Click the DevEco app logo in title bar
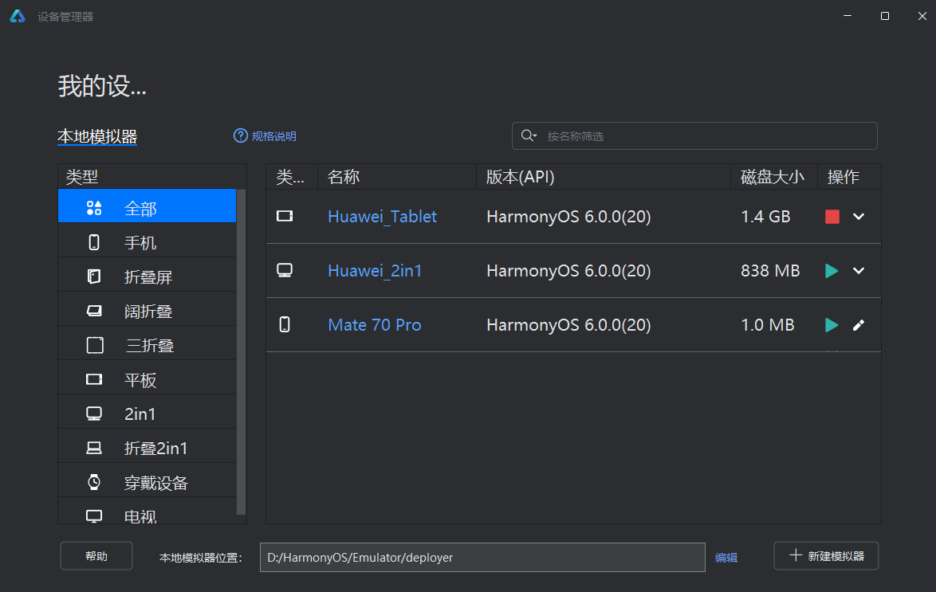 (x=18, y=16)
